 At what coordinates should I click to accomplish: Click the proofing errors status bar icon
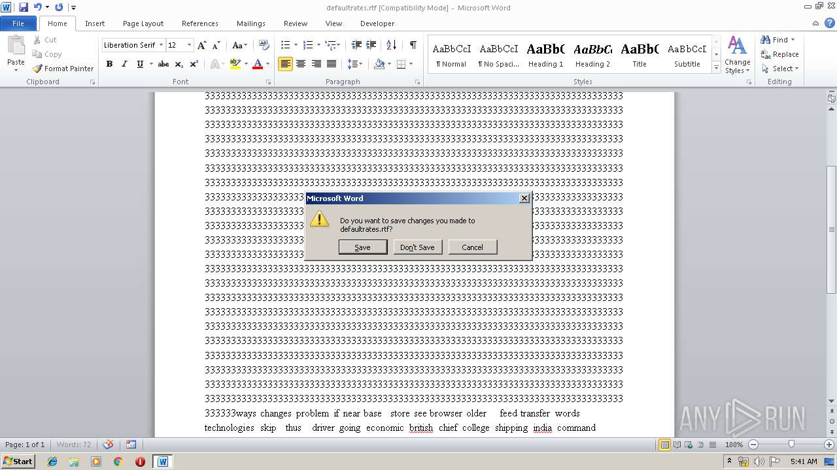[109, 445]
